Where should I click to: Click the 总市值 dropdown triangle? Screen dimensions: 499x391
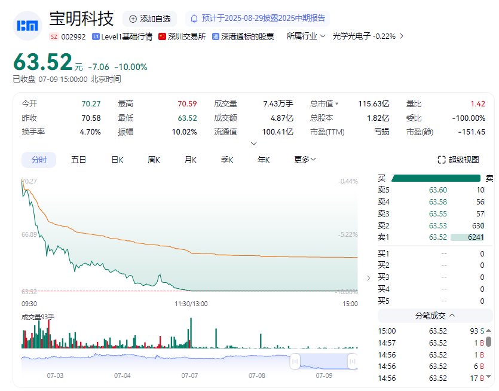336,103
